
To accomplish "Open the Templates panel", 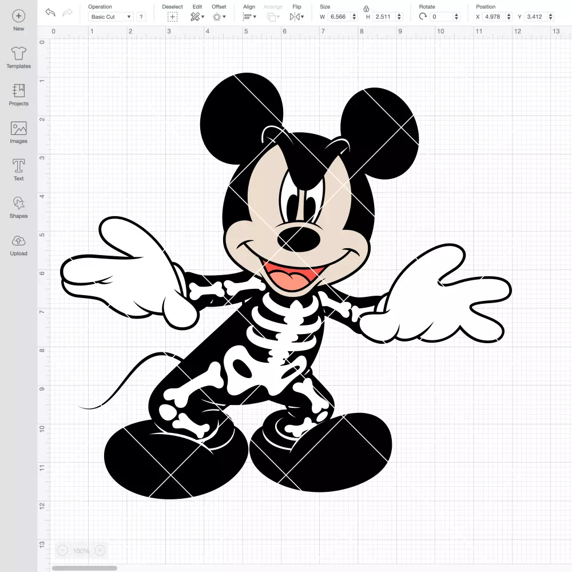I will [x=18, y=58].
